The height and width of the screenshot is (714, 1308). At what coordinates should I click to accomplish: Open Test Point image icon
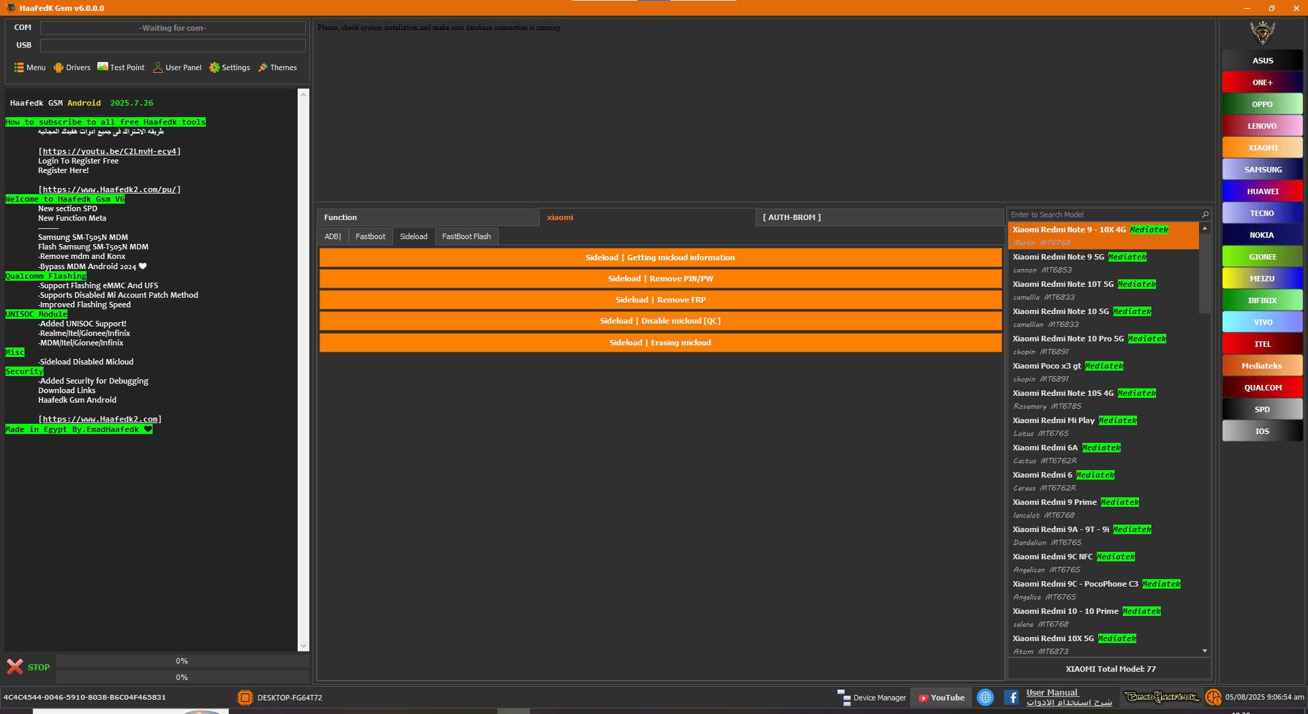coord(103,67)
